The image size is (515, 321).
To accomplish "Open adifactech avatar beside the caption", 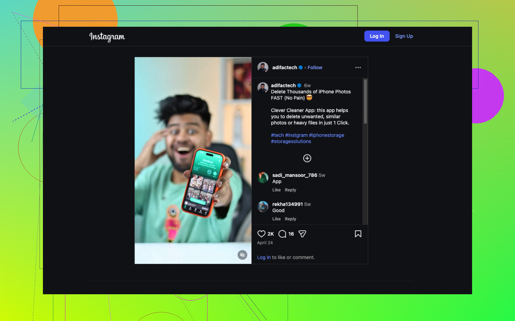I will pyautogui.click(x=263, y=88).
